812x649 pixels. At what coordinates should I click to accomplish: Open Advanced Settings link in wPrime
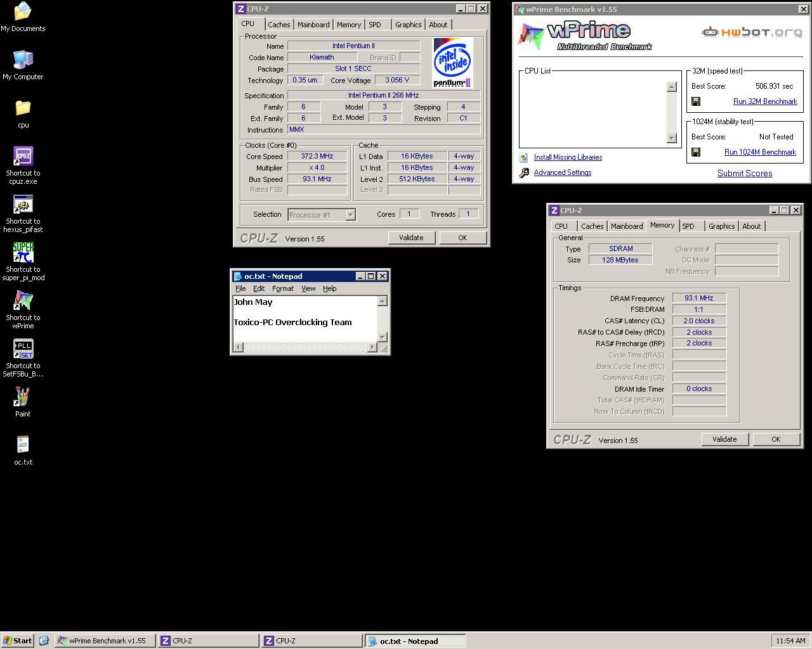(563, 172)
